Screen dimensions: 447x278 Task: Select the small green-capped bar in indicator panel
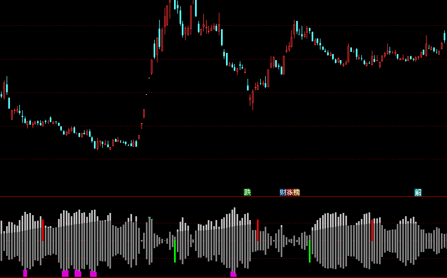149,218
